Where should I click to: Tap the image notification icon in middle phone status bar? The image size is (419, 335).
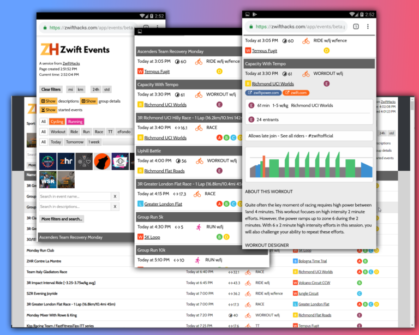pos(140,32)
